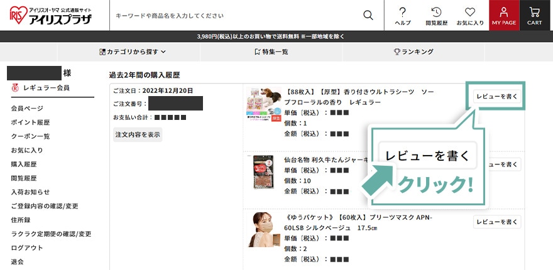Image resolution: width=553 pixels, height=270 pixels.
Task: Open ランキング navigation item
Action: point(413,52)
